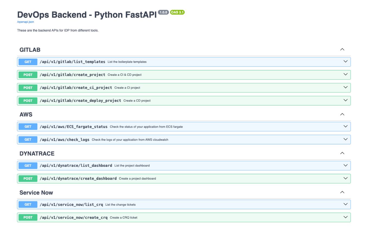Viewport: 374px width, 232px height.
Task: Click description 'List the boilerplate templates'
Action: pos(127,62)
